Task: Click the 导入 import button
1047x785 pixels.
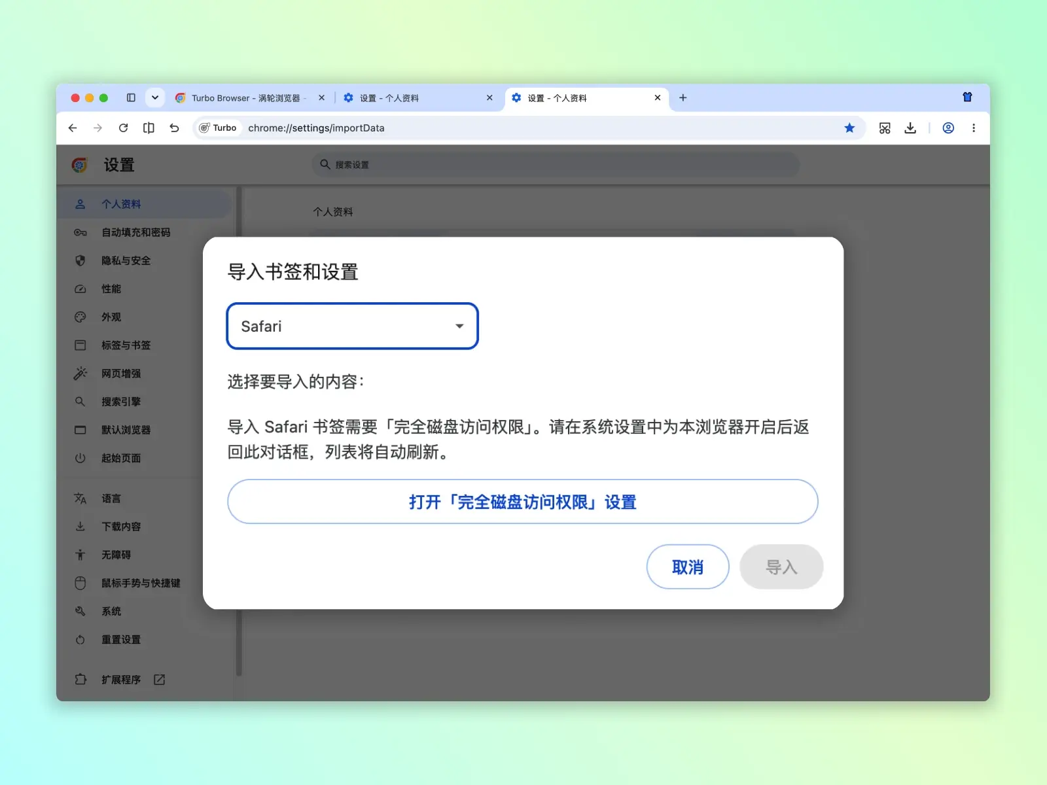Action: pos(781,567)
